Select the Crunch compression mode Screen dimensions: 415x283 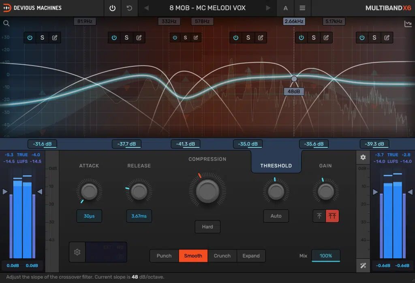click(222, 255)
